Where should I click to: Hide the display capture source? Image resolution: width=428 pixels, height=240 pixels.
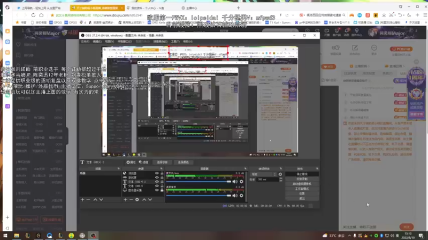[157, 190]
